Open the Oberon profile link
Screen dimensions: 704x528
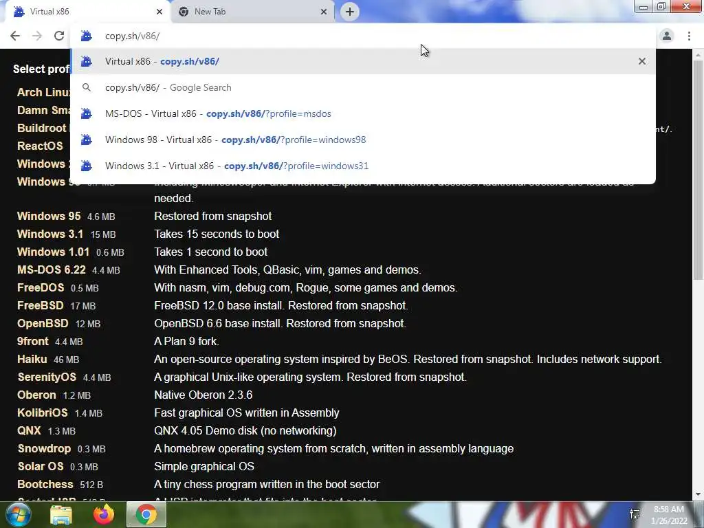[x=36, y=395]
